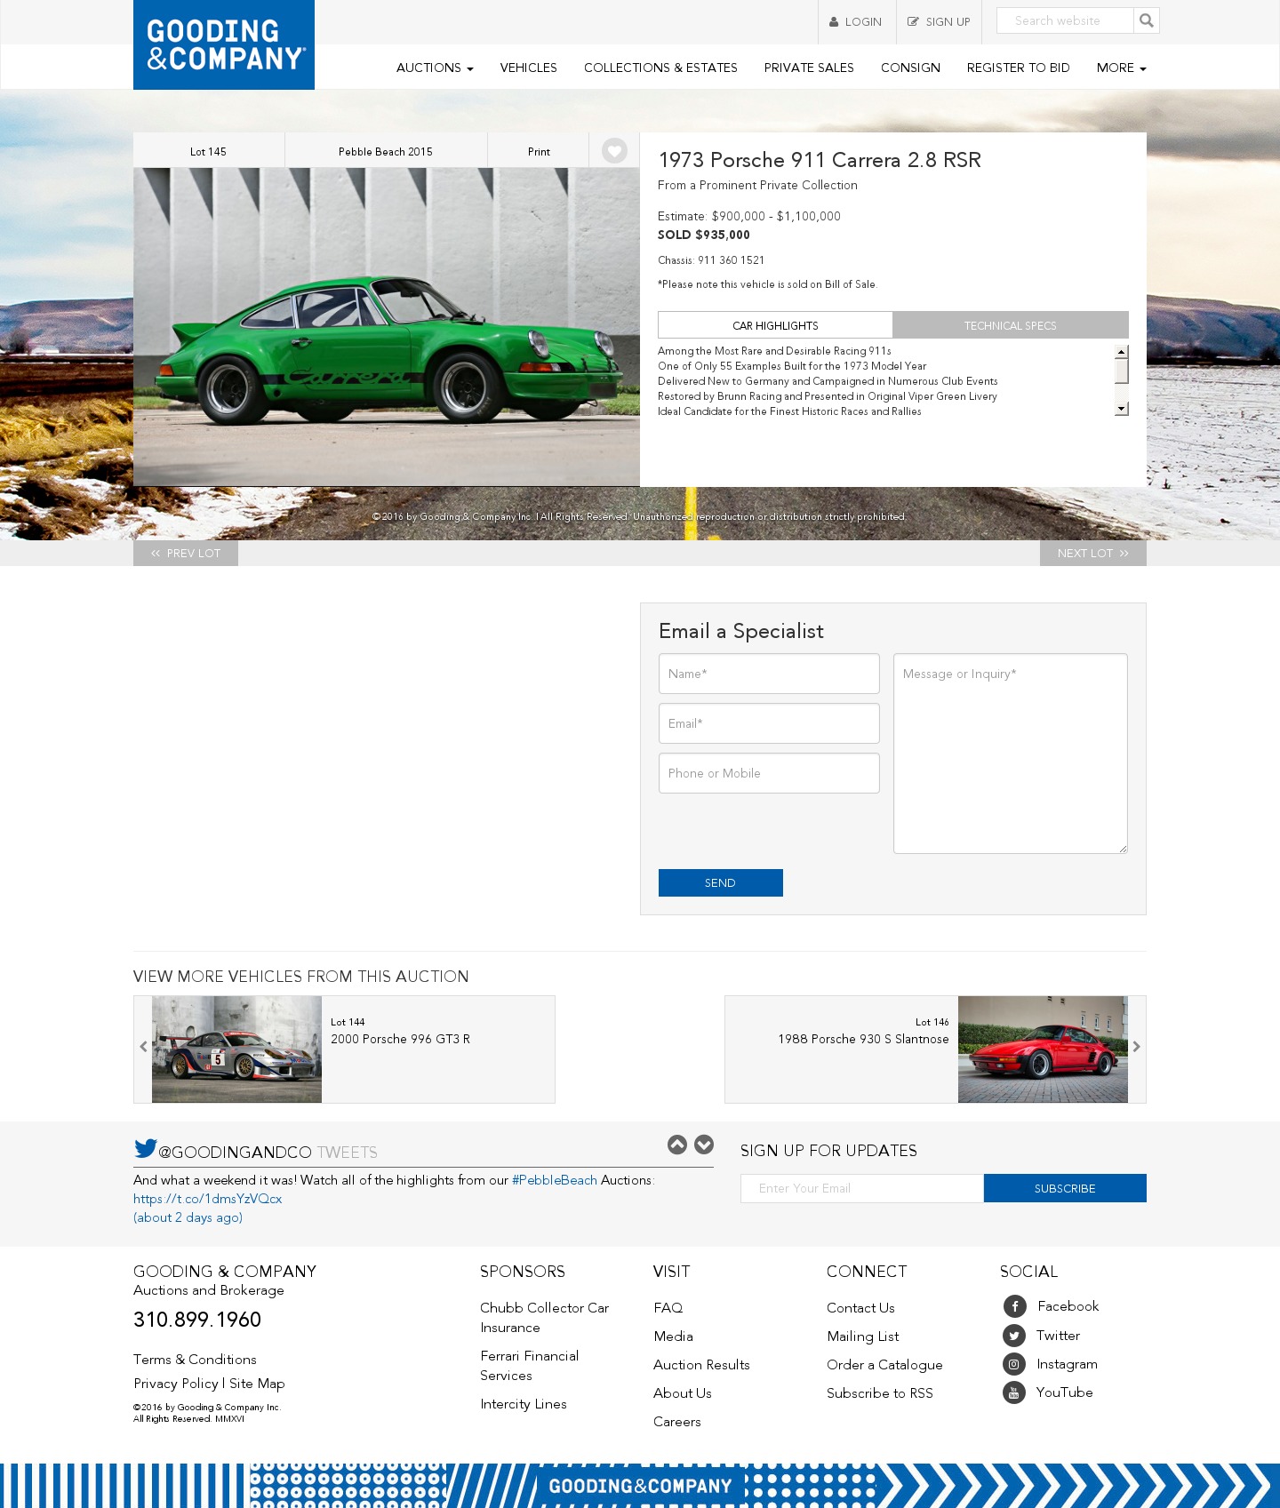Click the Message or Inquiry textarea
This screenshot has width=1280, height=1508.
[x=1011, y=754]
